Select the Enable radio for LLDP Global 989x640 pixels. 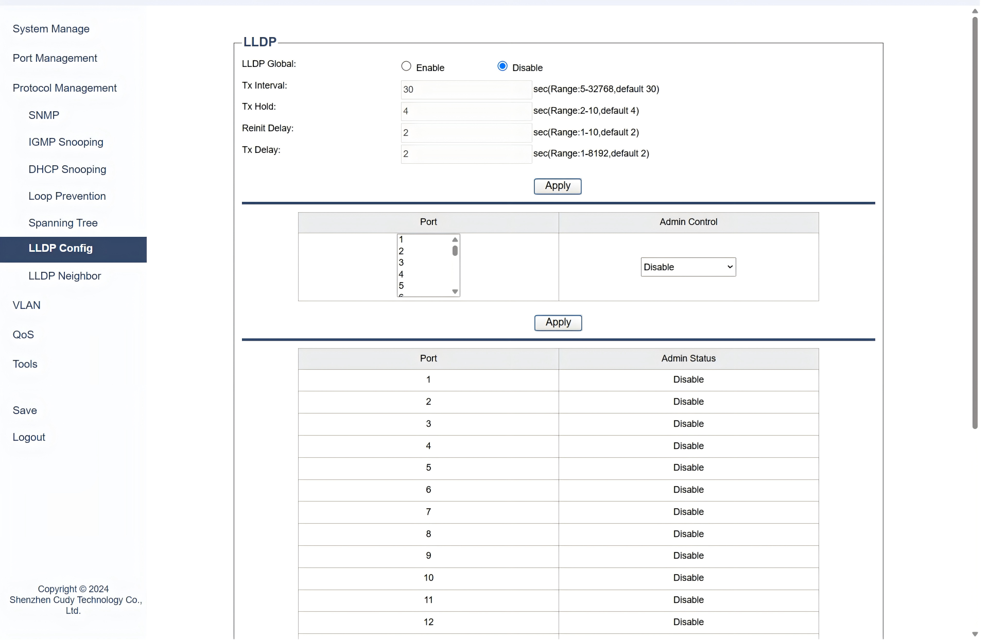[x=406, y=66]
